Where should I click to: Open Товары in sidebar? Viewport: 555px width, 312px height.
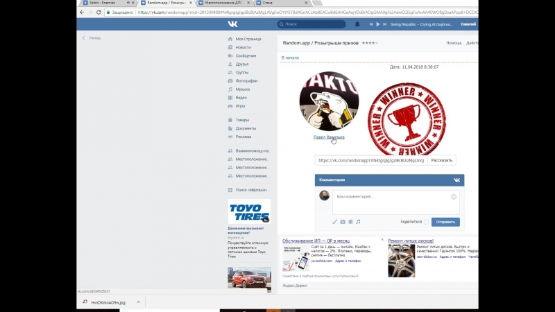point(242,120)
